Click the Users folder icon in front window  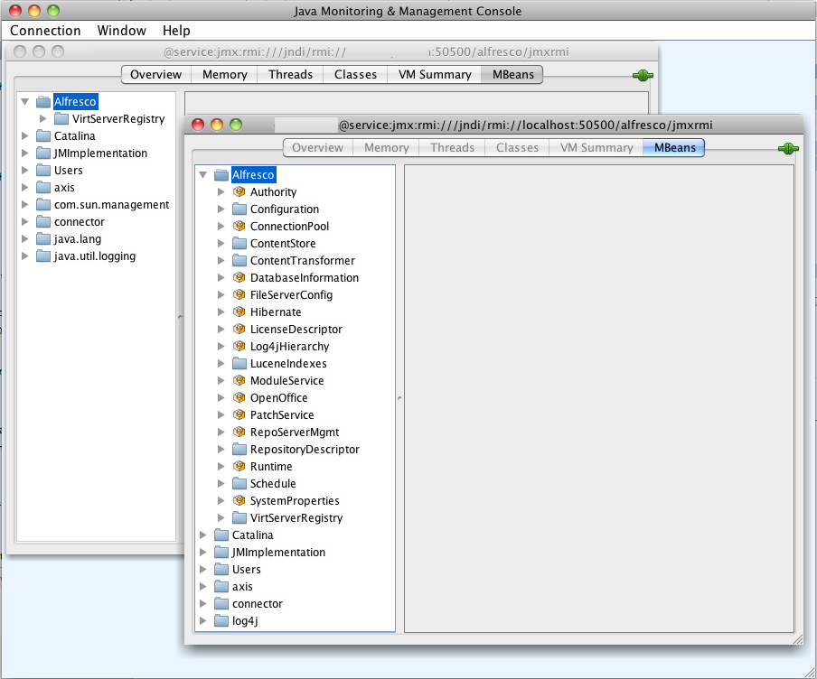221,570
